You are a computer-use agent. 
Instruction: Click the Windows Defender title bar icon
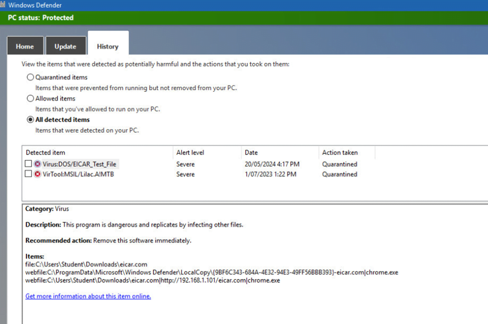[3, 4]
